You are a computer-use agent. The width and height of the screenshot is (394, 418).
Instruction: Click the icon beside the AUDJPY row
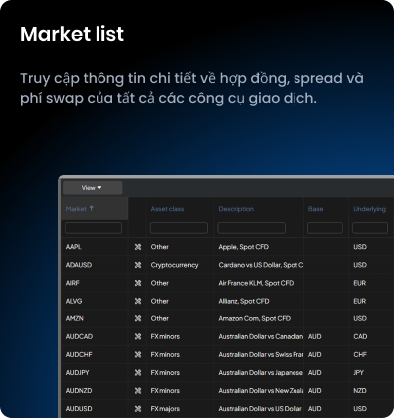coord(138,373)
